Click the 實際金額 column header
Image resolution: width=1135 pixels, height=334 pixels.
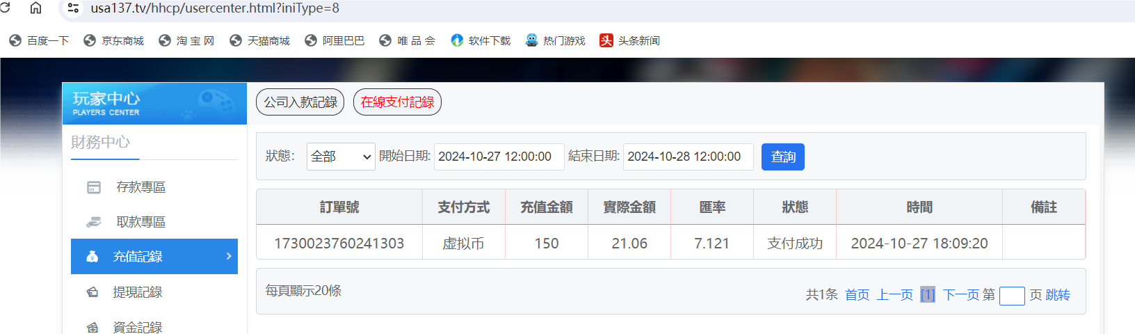pyautogui.click(x=629, y=207)
